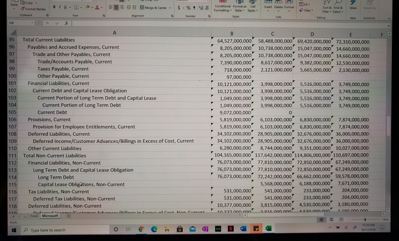Open Microsoft Edge from the taskbar
This screenshot has height=241, width=399.
(x=154, y=229)
